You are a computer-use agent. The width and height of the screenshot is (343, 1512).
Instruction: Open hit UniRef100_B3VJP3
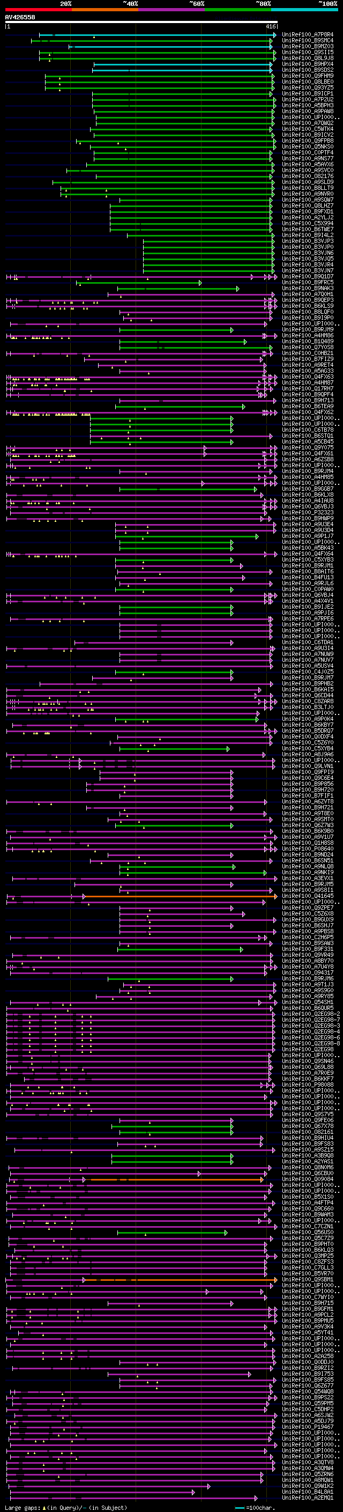click(x=308, y=241)
